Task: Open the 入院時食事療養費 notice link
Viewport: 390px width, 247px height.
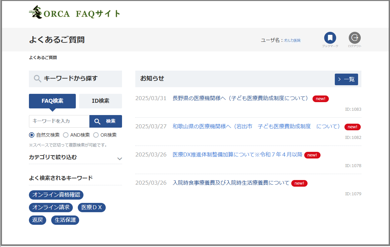Action: pyautogui.click(x=231, y=183)
